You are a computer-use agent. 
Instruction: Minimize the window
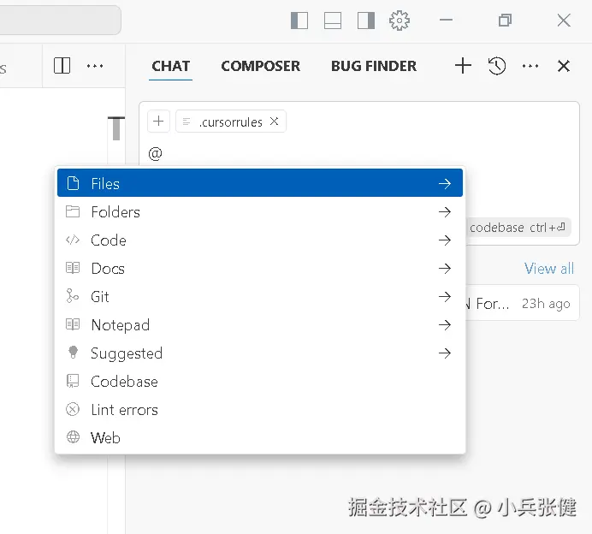click(x=446, y=20)
